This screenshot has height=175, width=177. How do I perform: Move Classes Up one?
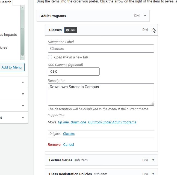[x=63, y=122]
